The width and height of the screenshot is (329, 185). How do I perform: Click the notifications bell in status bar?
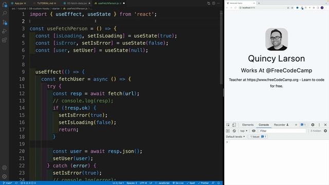pyautogui.click(x=218, y=183)
